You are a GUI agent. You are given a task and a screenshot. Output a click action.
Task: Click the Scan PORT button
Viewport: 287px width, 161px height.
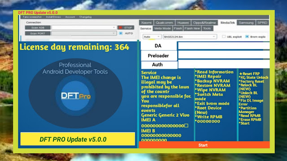[38, 34]
